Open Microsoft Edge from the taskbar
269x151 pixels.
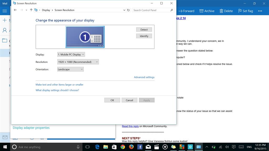tap(97, 147)
